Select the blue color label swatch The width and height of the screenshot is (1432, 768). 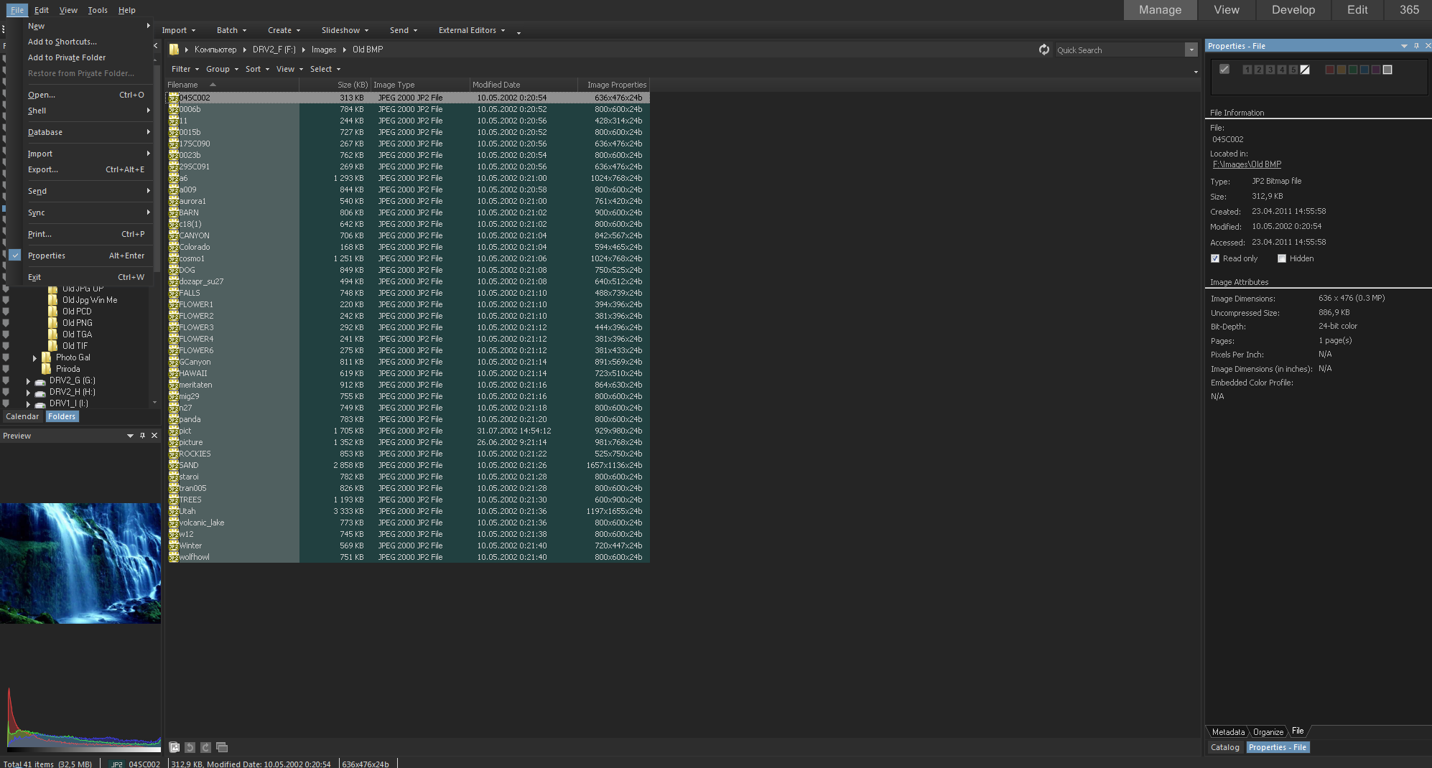pyautogui.click(x=1364, y=70)
